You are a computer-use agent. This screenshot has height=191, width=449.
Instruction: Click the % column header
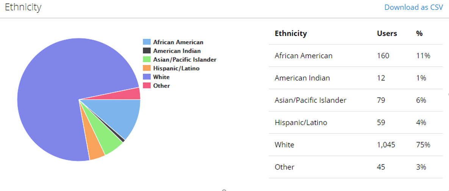[419, 33]
